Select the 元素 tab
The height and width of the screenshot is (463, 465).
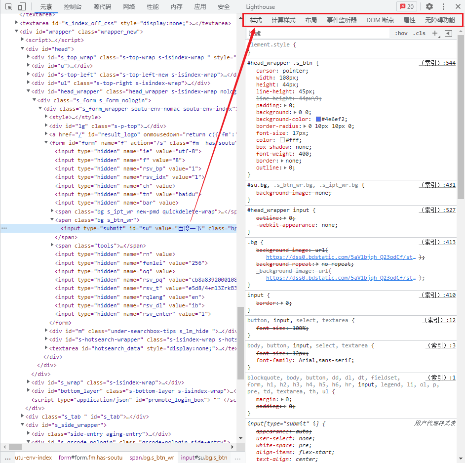tap(46, 6)
